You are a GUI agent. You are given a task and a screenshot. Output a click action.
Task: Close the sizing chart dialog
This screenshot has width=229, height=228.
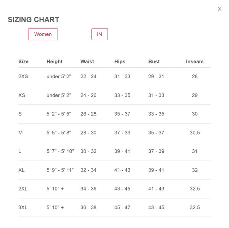219,9
